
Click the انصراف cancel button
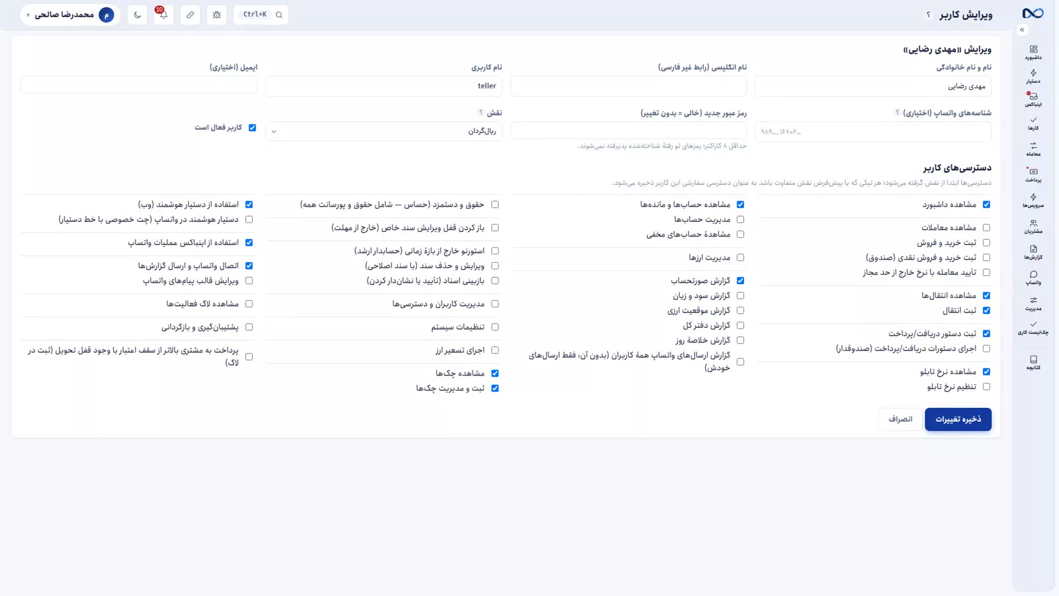[x=900, y=419]
